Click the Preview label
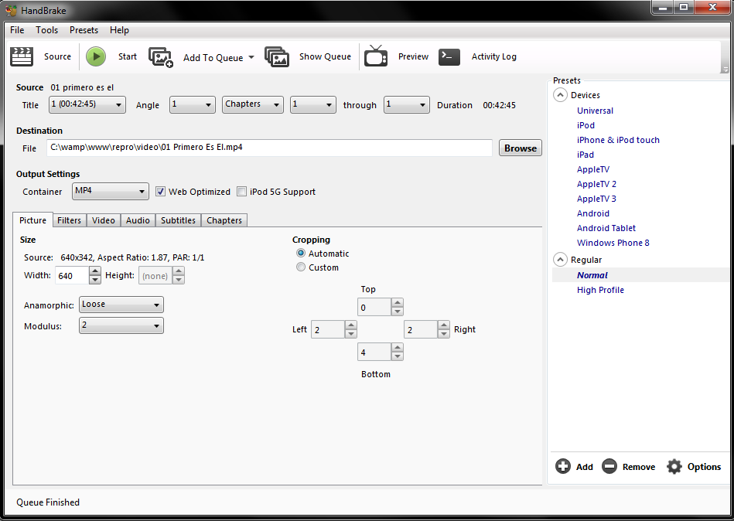Viewport: 734px width, 521px height. click(x=413, y=56)
